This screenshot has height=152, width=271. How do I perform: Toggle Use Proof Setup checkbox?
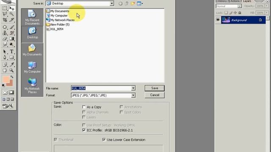[84, 125]
